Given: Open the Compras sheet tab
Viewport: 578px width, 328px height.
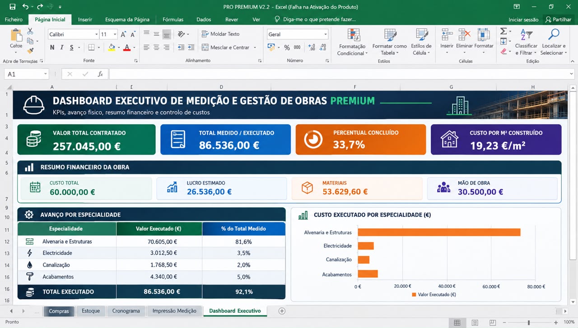Looking at the screenshot, I should 59,311.
